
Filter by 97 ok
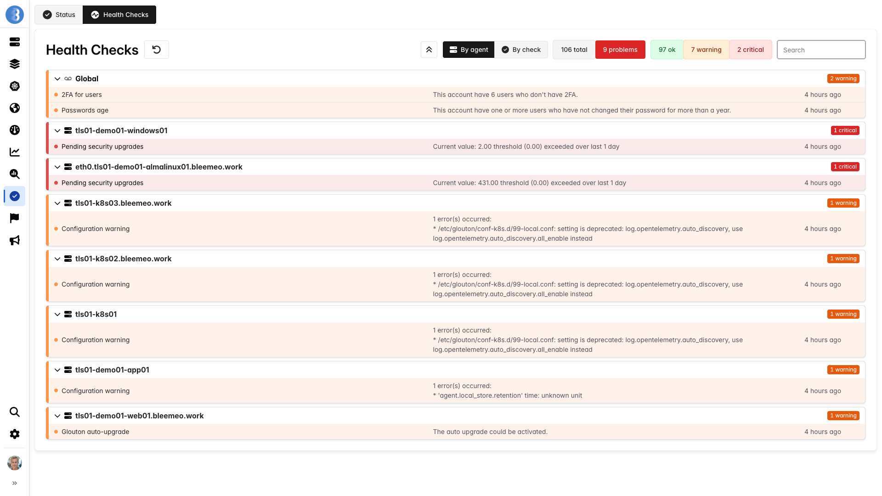coord(667,50)
